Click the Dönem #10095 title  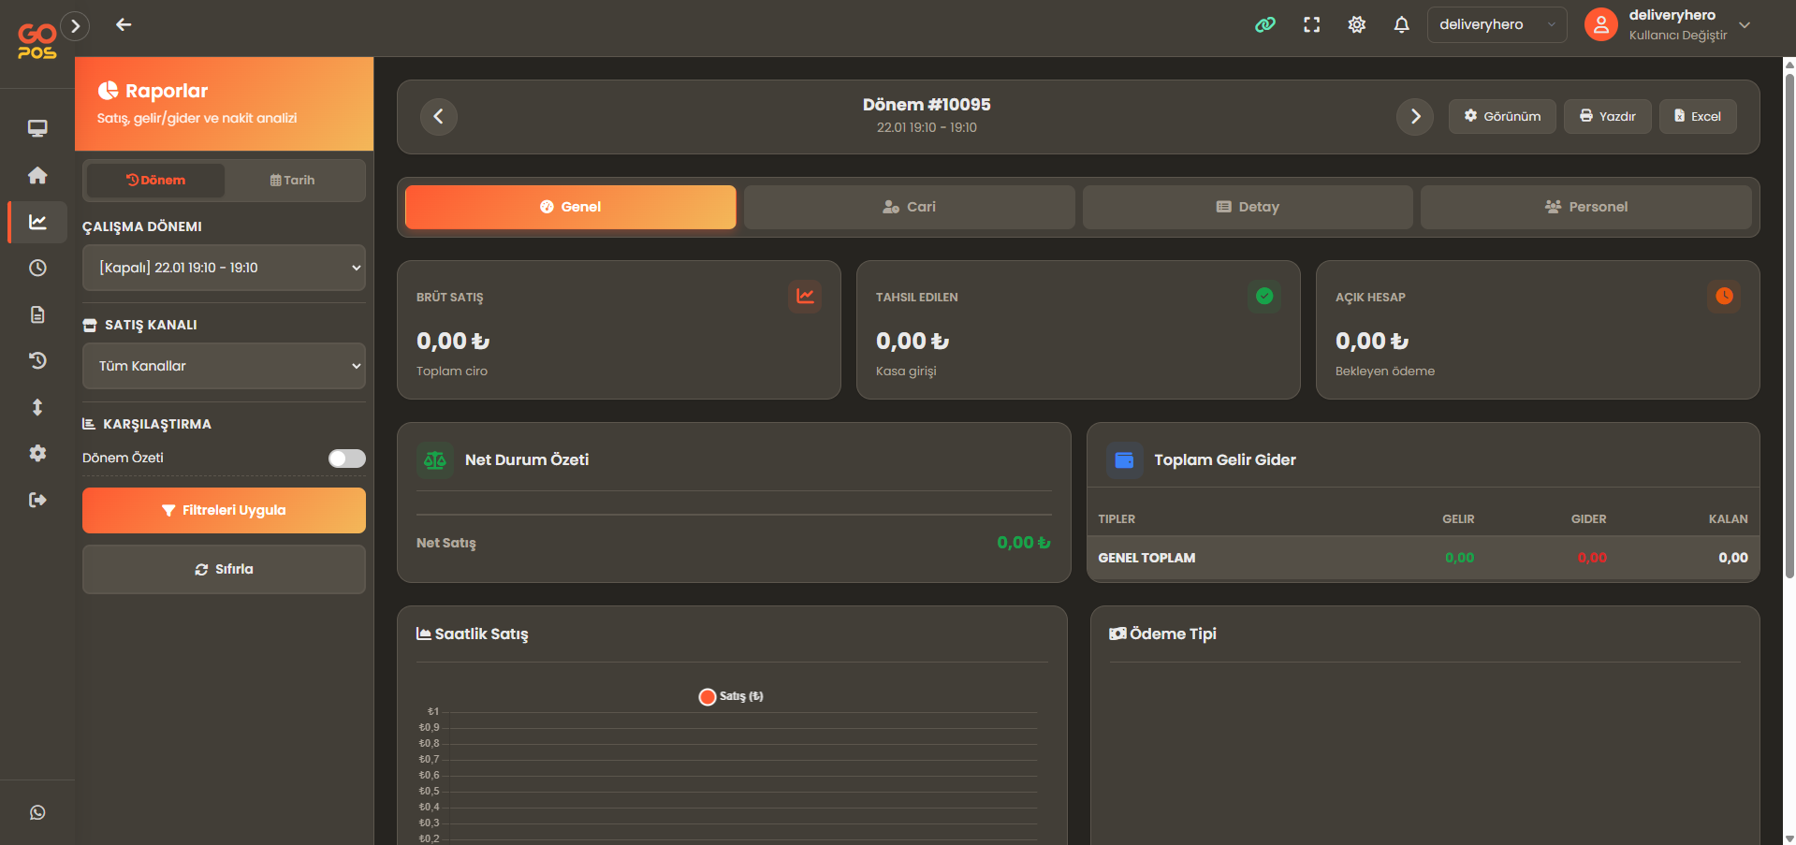point(927,105)
